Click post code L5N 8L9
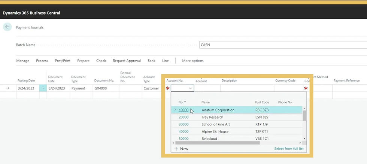This screenshot has height=164, width=367. [x=262, y=117]
